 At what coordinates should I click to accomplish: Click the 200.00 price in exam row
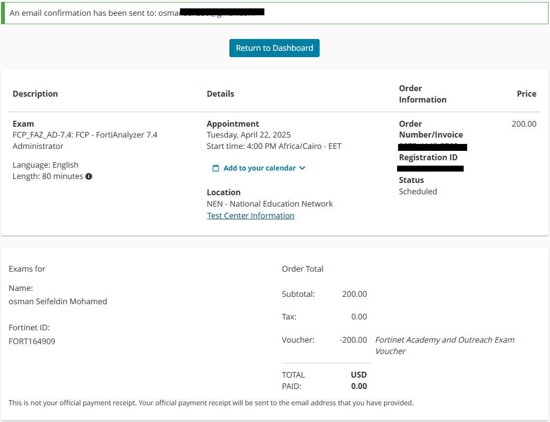coord(524,124)
